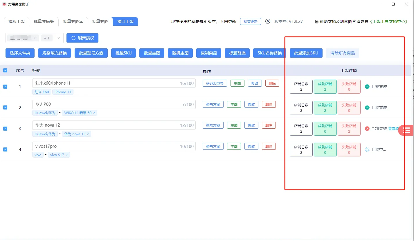This screenshot has height=241, width=414.
Task: Click the settings hexagon icon beside version number
Action: coord(268,21)
